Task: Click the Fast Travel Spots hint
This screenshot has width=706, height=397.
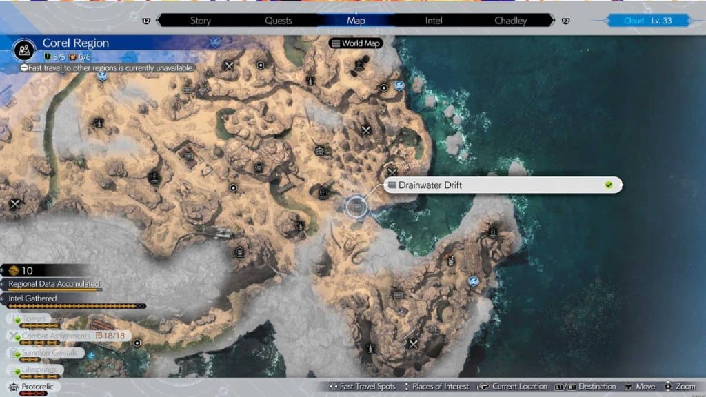Action: [363, 387]
